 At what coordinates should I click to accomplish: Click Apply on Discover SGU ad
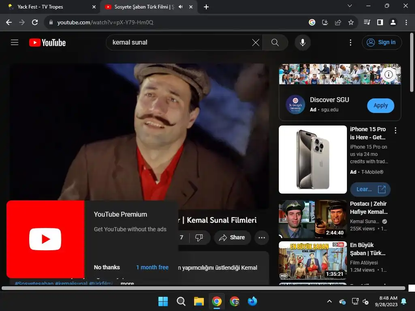(x=381, y=106)
